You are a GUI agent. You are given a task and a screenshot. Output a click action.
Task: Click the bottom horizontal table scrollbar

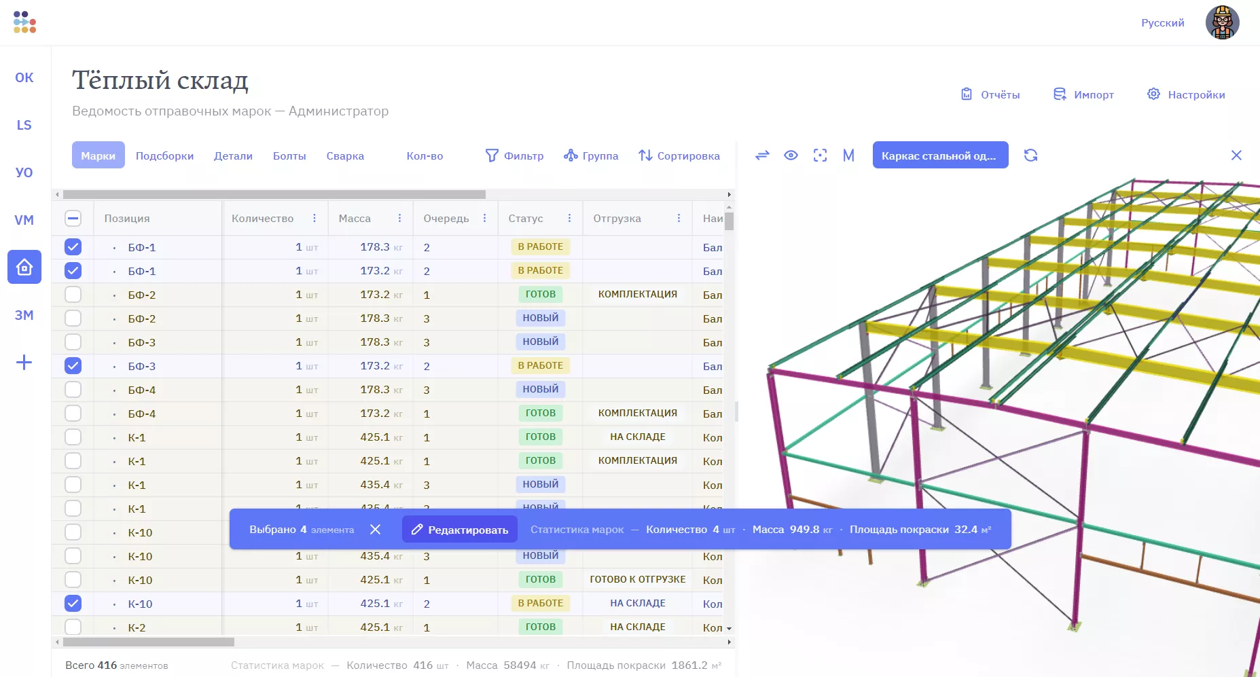pos(149,642)
